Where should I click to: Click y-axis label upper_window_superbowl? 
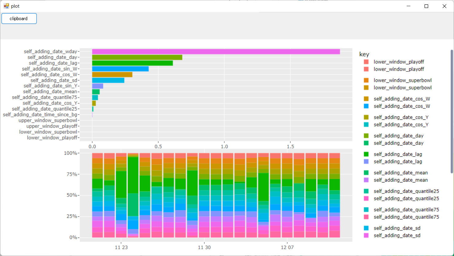click(48, 120)
